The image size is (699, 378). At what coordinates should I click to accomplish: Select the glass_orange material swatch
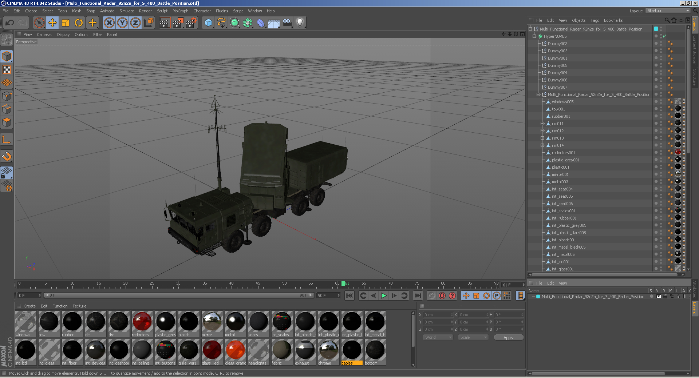(x=235, y=350)
